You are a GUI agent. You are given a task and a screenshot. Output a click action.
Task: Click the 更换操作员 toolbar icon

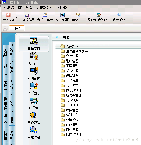(27, 15)
